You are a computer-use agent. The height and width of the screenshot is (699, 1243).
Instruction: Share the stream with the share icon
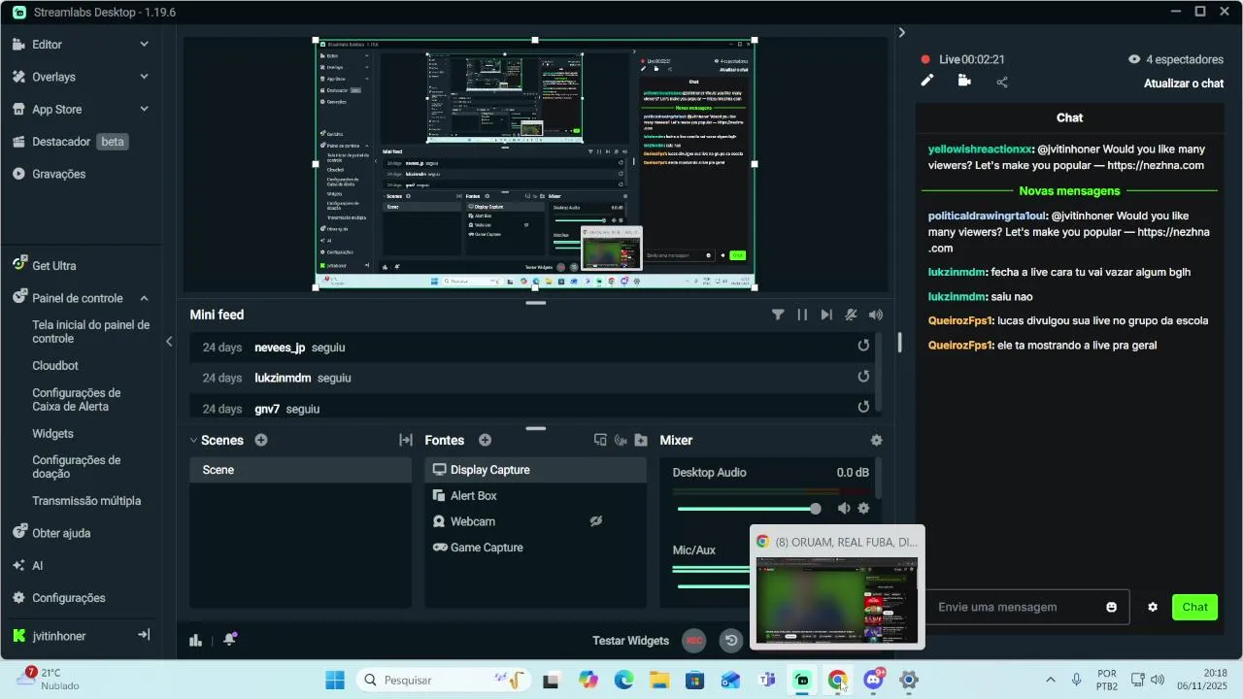1002,82
